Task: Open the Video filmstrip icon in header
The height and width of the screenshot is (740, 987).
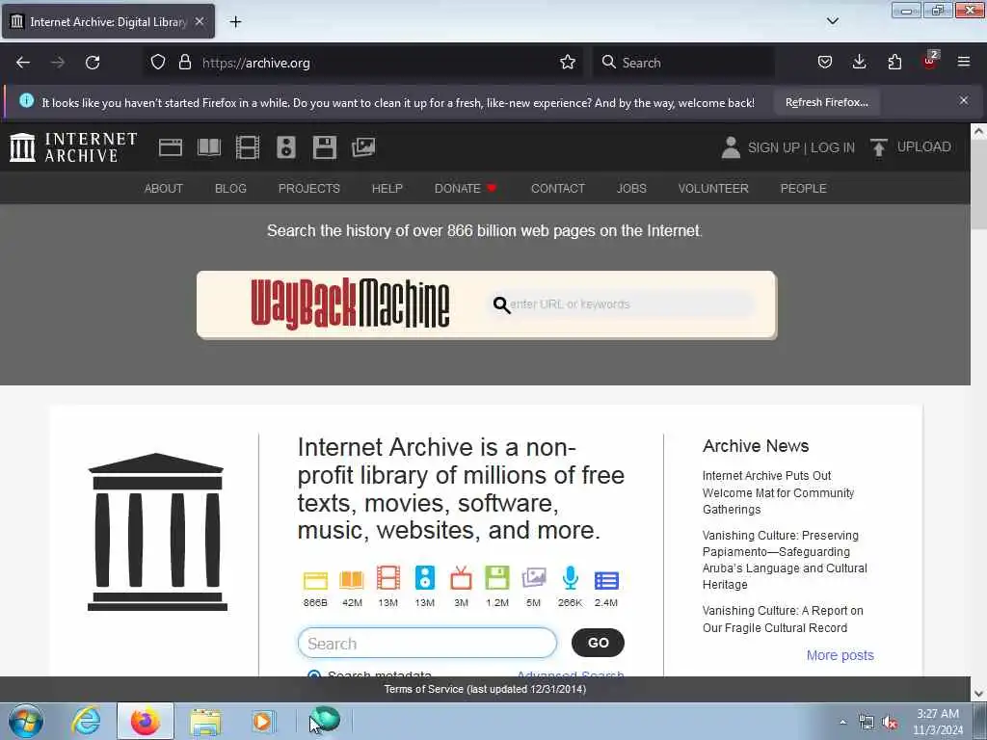Action: pyautogui.click(x=248, y=147)
